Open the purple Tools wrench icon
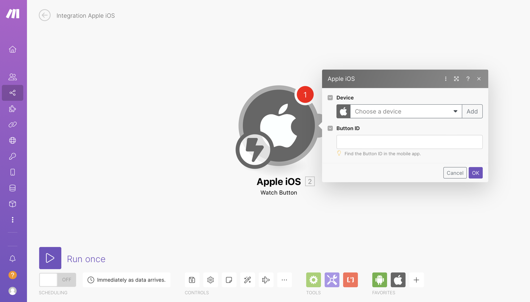The image size is (530, 302). click(332, 280)
